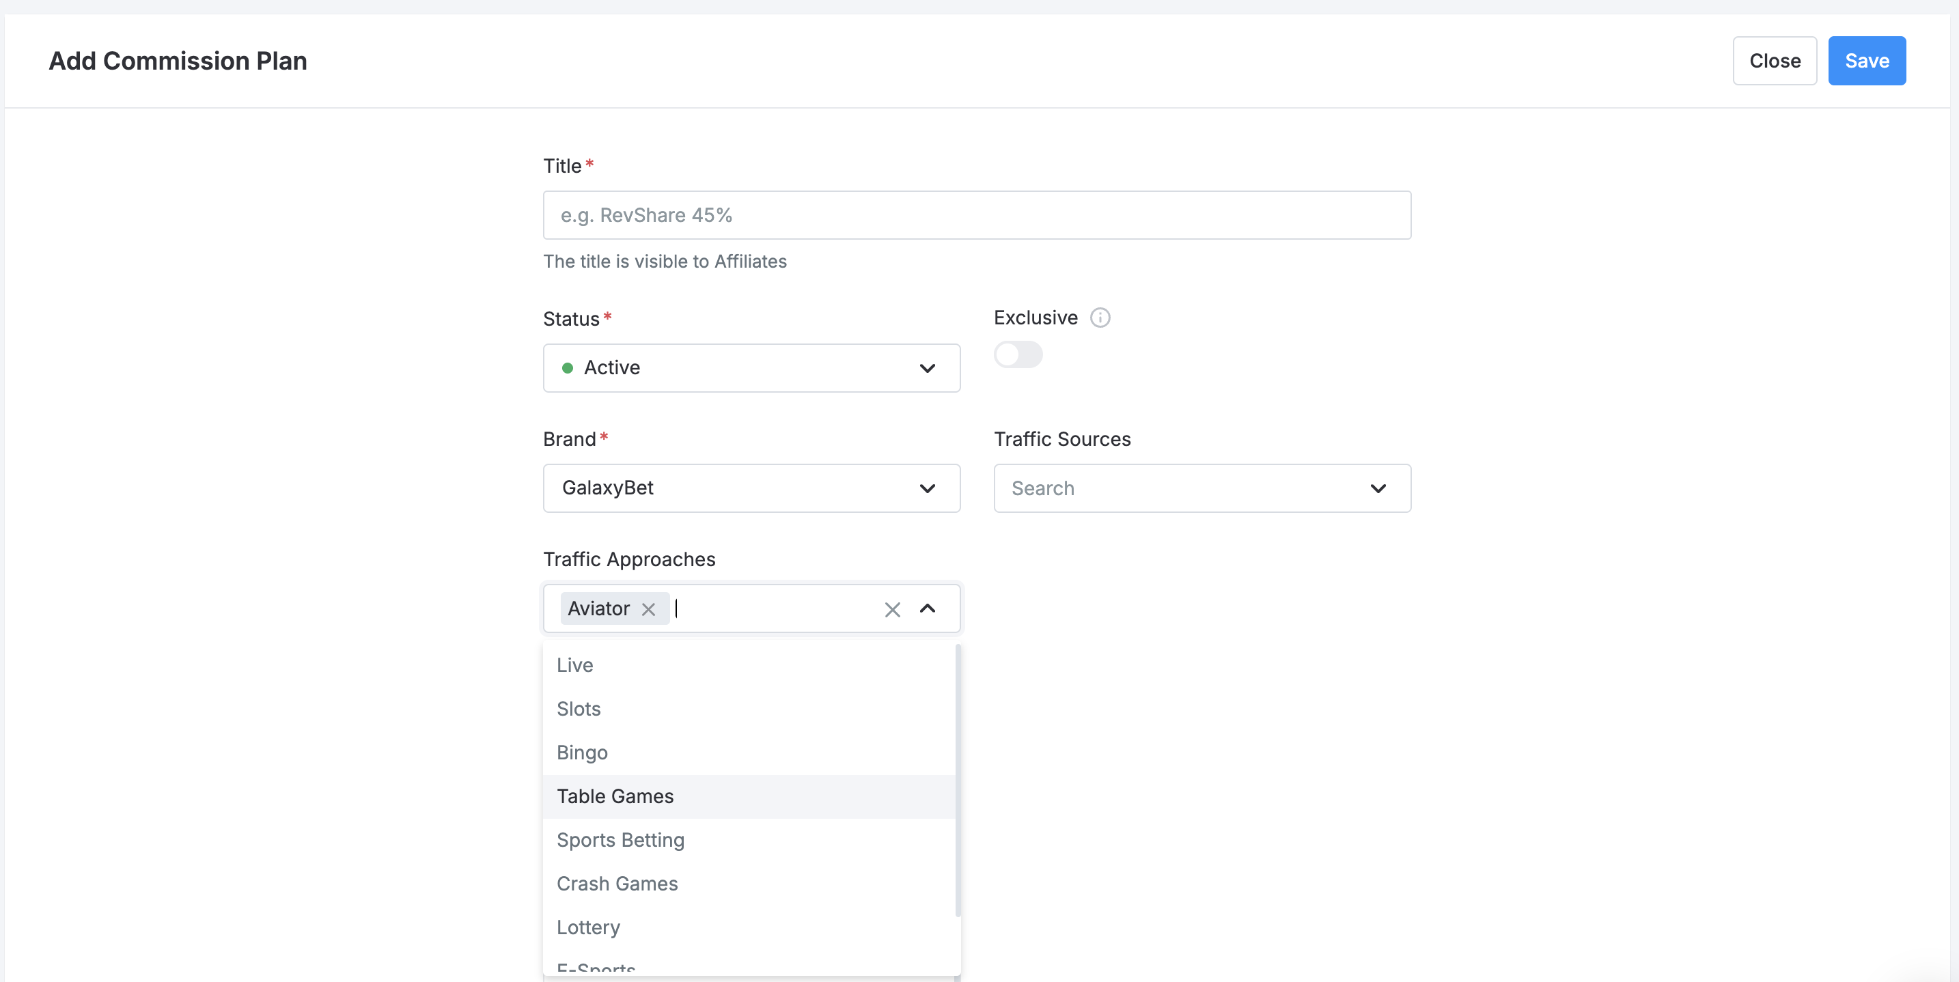Viewport: 1959px width, 982px height.
Task: Click the Save button
Action: coord(1866,61)
